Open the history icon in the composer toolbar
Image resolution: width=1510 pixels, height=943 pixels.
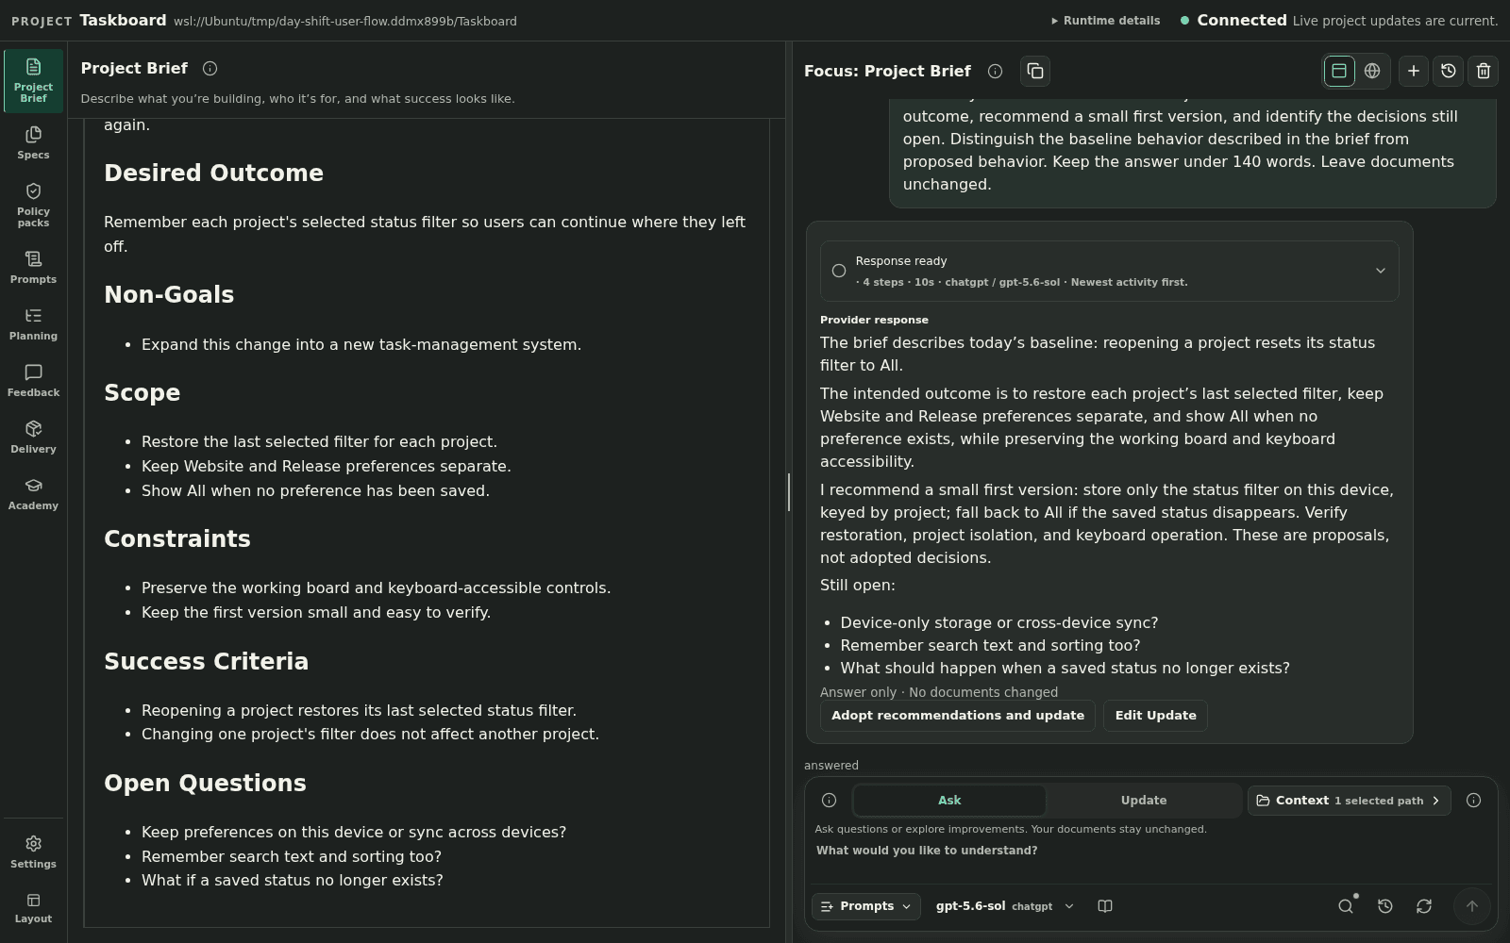coord(1385,906)
